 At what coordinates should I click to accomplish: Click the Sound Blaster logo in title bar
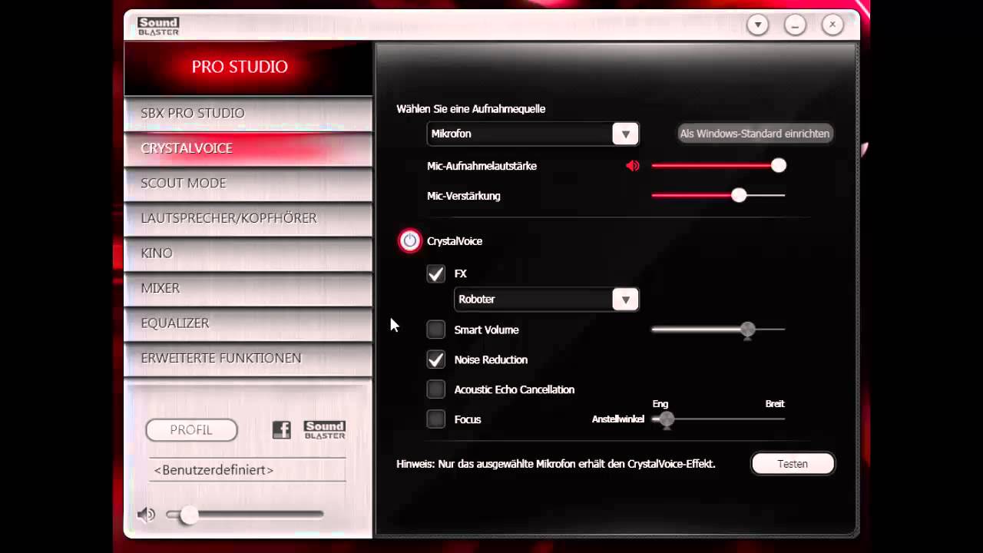(158, 26)
